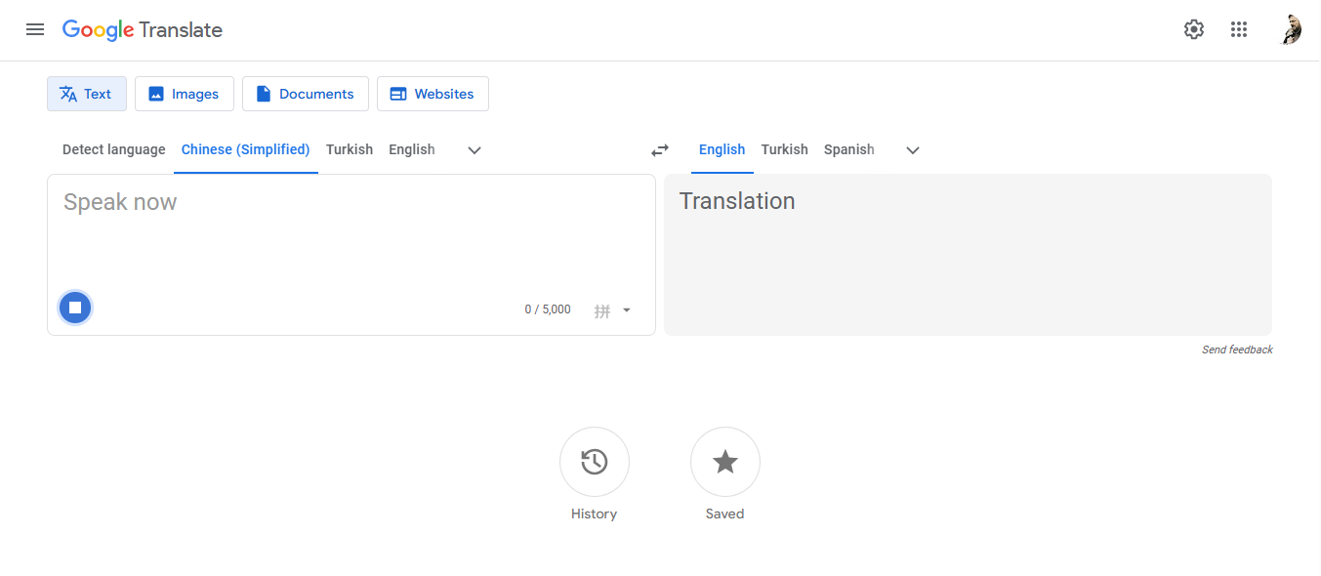Select the Websites translation mode
Image resolution: width=1321 pixels, height=576 pixels.
pyautogui.click(x=433, y=93)
